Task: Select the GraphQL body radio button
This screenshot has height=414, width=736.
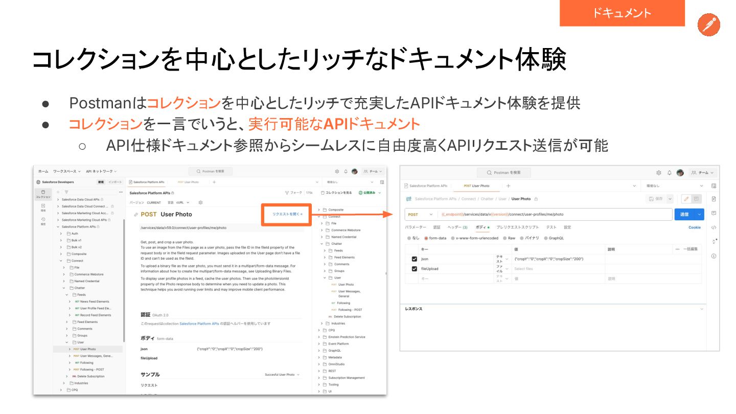Action: [x=546, y=238]
